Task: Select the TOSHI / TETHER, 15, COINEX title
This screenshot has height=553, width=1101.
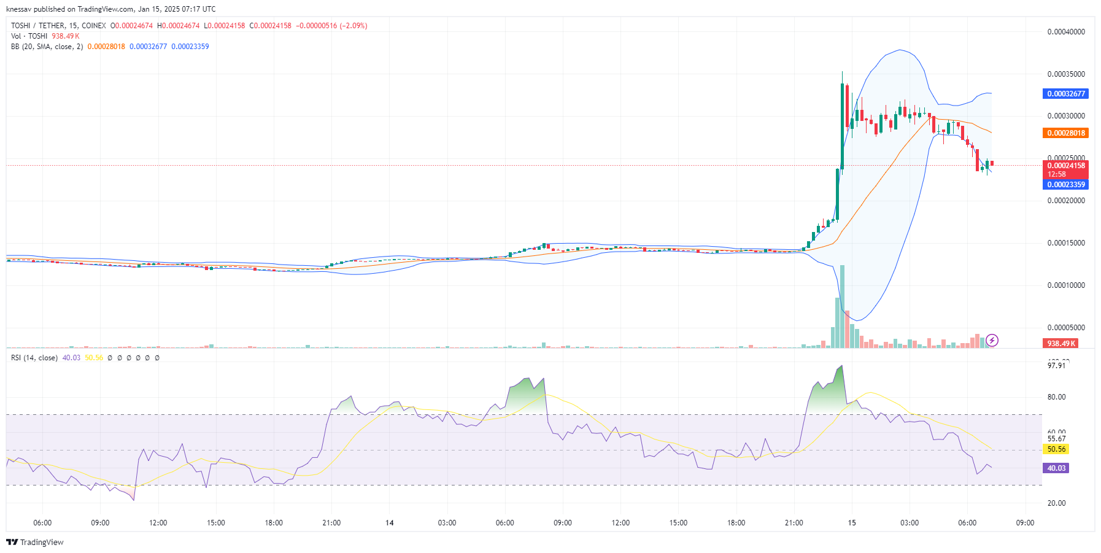Action: [58, 26]
